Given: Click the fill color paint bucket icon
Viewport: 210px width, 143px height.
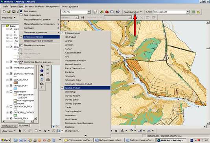Looking at the screenshot, I should point(131,130).
